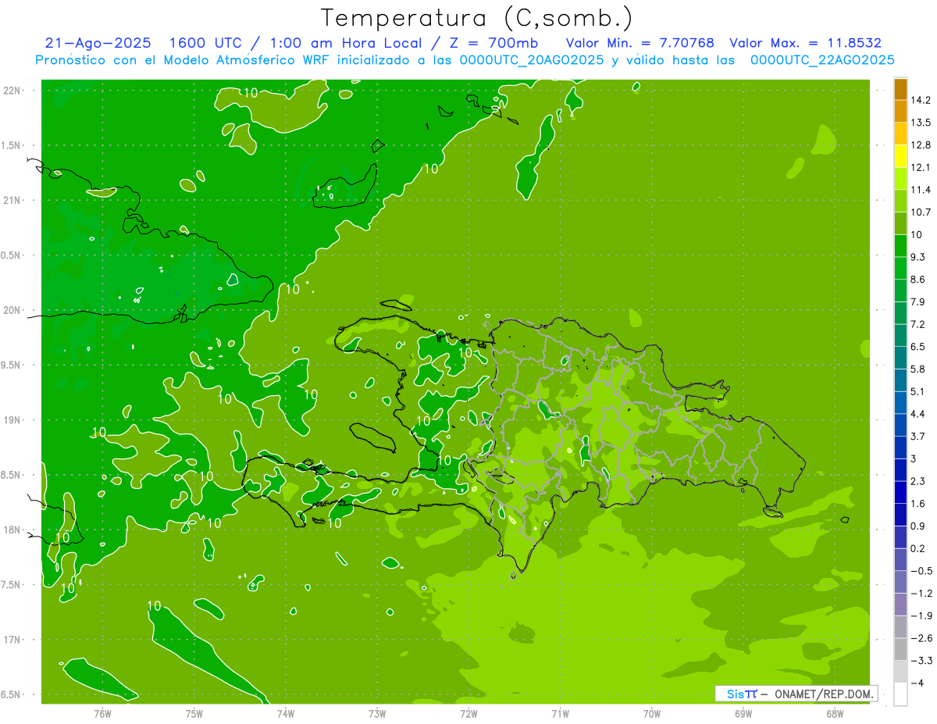Click the 70W longitude axis label

pyautogui.click(x=652, y=713)
